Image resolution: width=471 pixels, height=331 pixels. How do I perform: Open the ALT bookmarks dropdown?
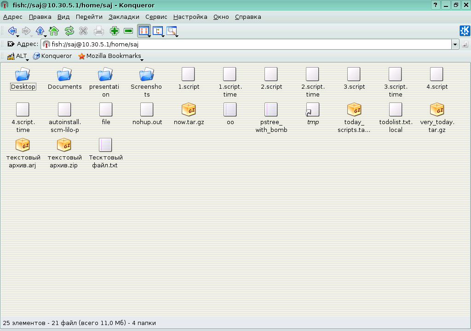(17, 56)
